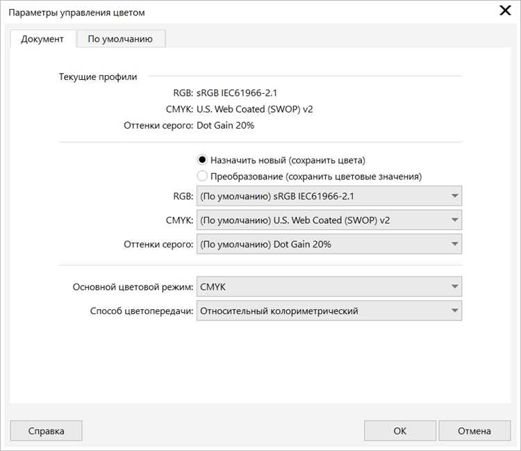Image resolution: width=521 pixels, height=451 pixels.
Task: Click current Dot Gain 20% text under Текущие профили
Action: (225, 126)
